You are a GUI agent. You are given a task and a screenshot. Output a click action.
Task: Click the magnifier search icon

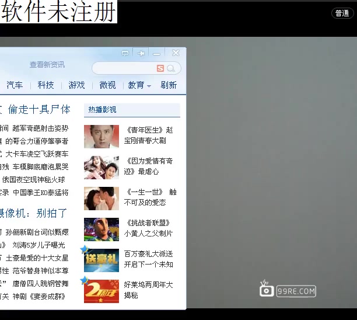170,68
